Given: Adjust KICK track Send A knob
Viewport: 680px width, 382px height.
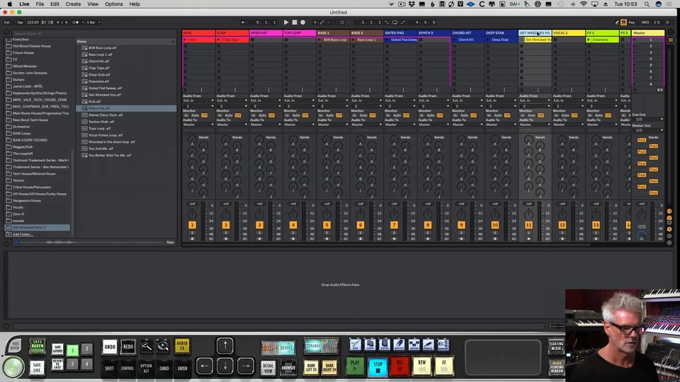Looking at the screenshot, I should coord(192,140).
